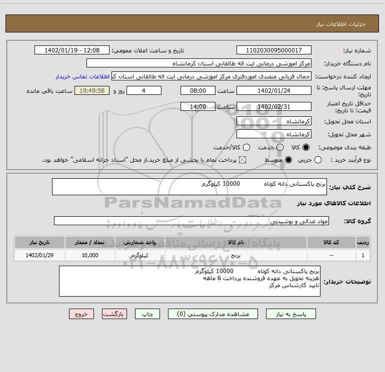Screen dimensions: 385x372
Task: Click the خروج exit button
Action: click(x=81, y=314)
